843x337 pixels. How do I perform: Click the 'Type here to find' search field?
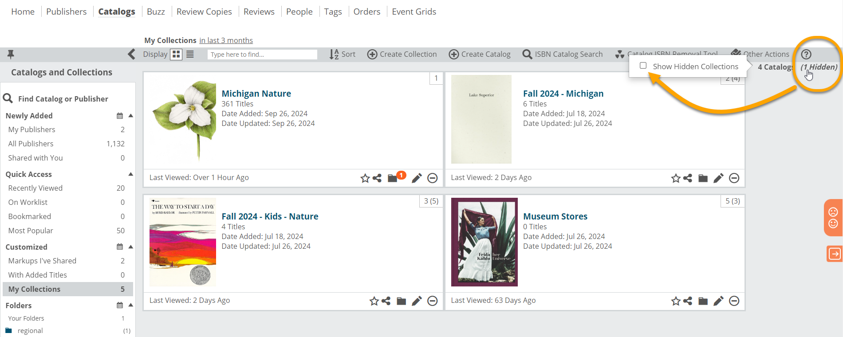point(262,54)
